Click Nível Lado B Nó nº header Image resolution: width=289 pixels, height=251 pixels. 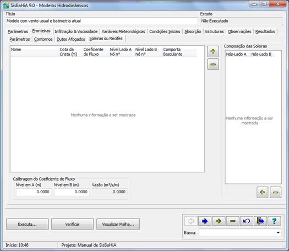pos(148,52)
